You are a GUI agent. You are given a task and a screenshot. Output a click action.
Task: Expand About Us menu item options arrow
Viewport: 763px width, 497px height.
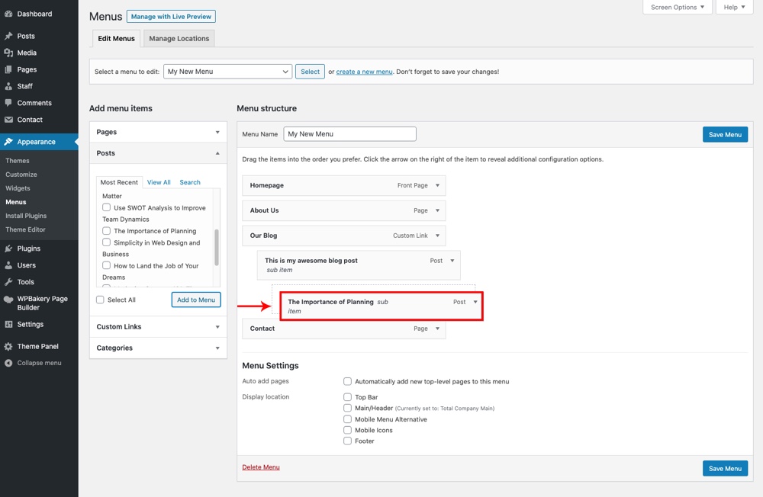pyautogui.click(x=437, y=210)
